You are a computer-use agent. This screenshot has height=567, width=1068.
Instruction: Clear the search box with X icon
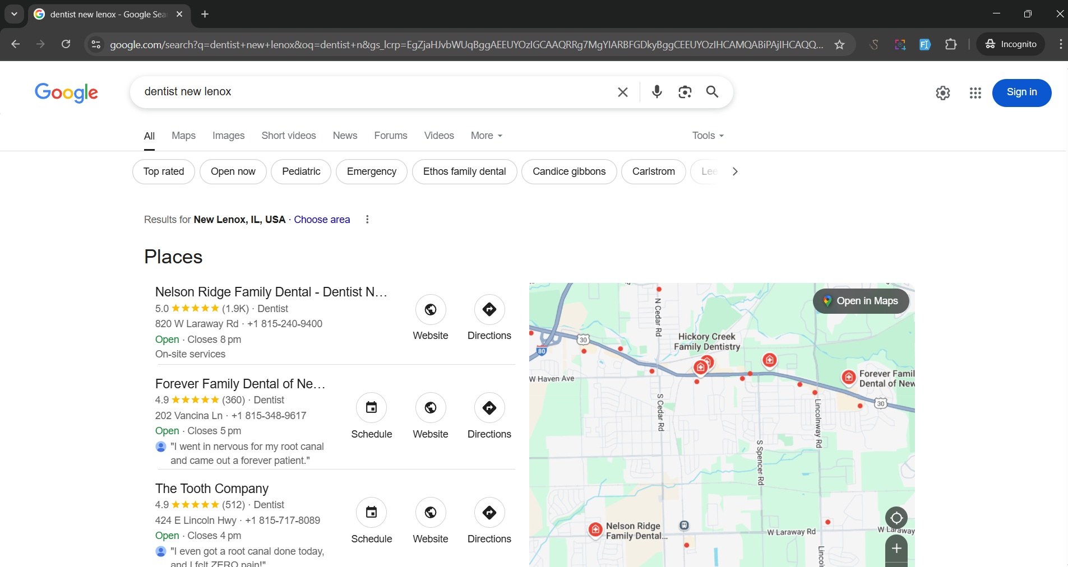[x=622, y=92]
